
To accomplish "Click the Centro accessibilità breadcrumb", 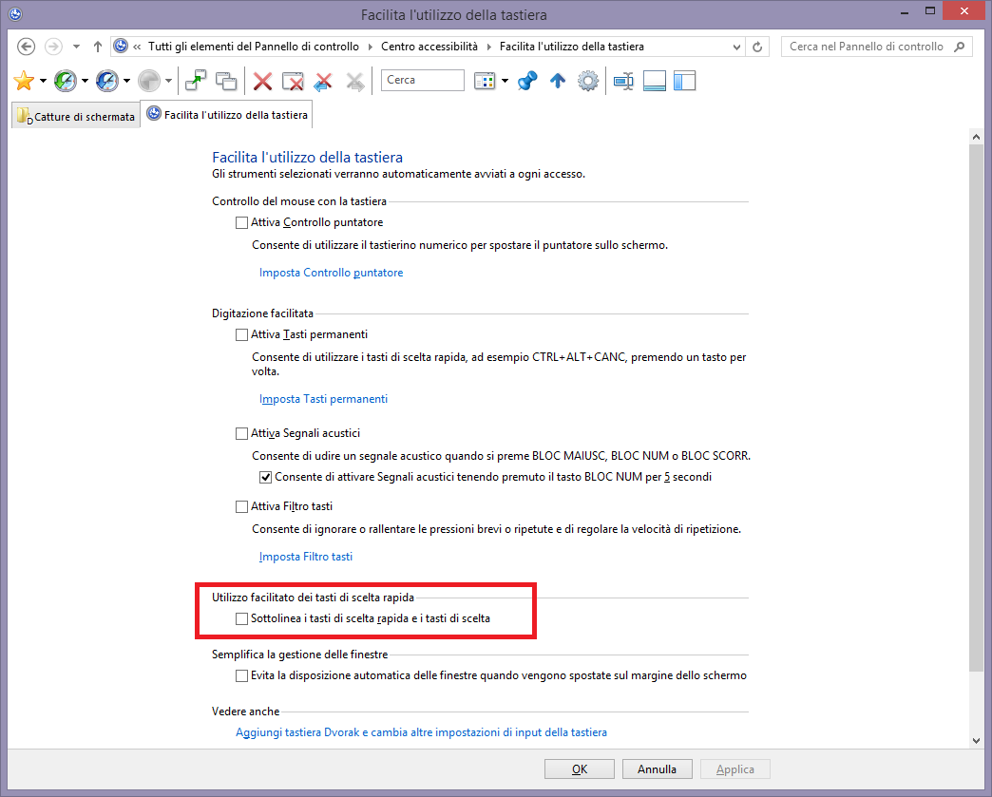I will (429, 47).
